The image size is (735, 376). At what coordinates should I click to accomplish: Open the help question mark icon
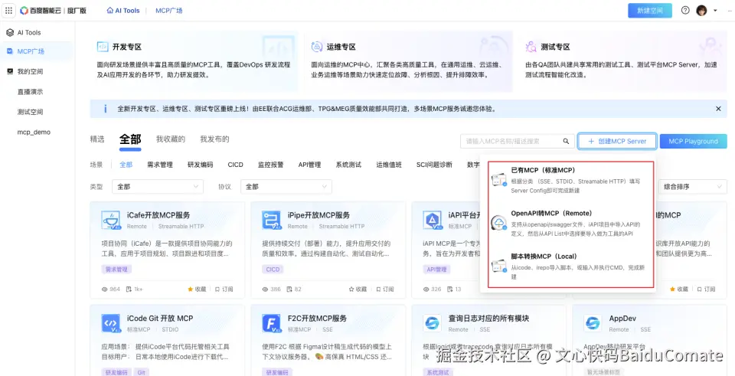(x=685, y=10)
